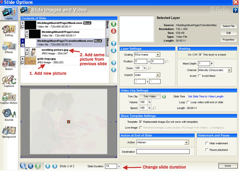
Task: Play the slide with green play icon
Action: [38, 166]
